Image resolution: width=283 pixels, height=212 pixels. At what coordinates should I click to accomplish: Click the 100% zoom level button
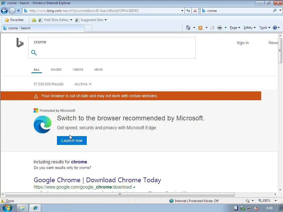[264, 201]
